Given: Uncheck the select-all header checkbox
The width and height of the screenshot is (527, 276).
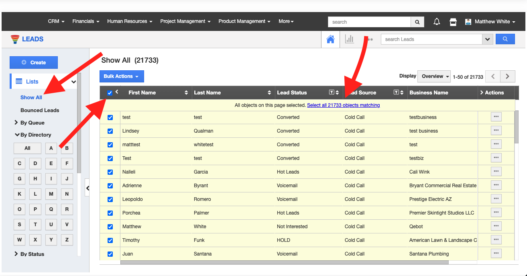Looking at the screenshot, I should (110, 93).
